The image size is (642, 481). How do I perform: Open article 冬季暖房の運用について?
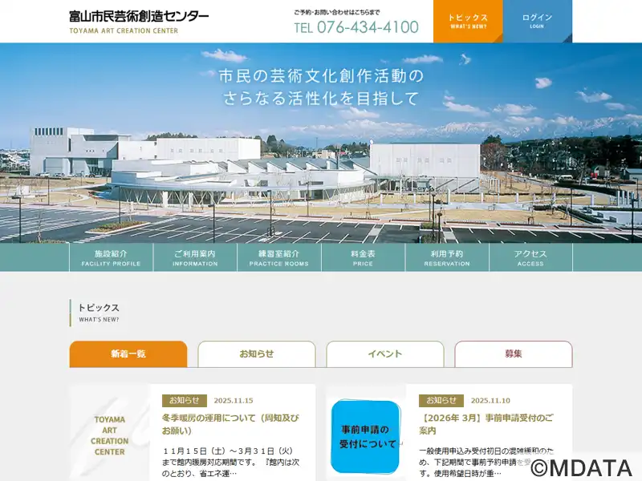[230, 424]
